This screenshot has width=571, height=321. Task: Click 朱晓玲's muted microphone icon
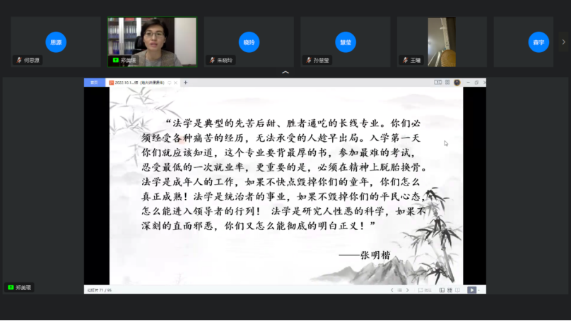[x=211, y=61]
